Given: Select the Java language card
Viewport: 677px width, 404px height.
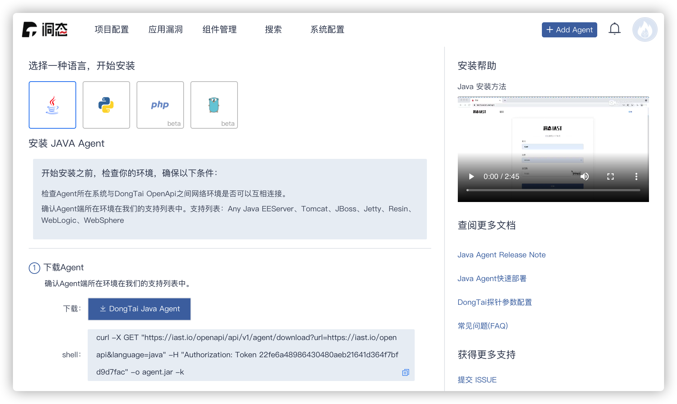Looking at the screenshot, I should pos(52,105).
